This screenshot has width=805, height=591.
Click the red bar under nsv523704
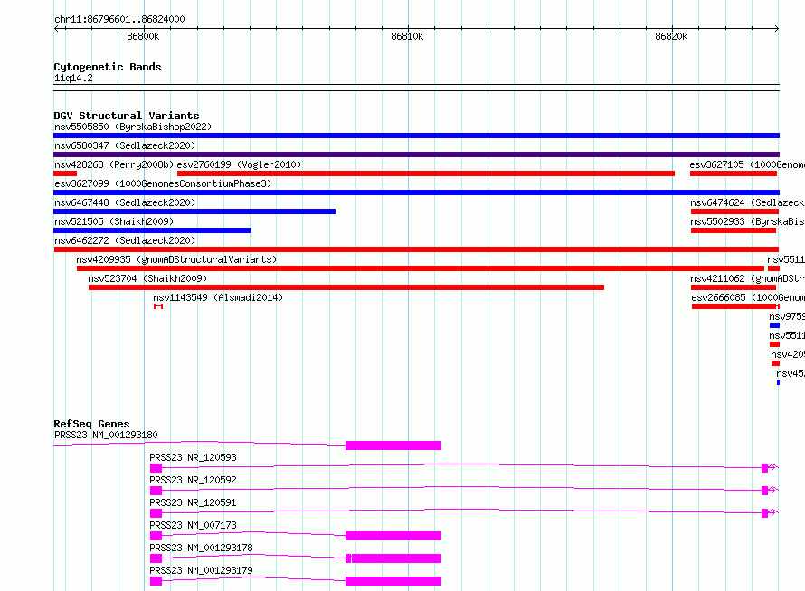[346, 287]
